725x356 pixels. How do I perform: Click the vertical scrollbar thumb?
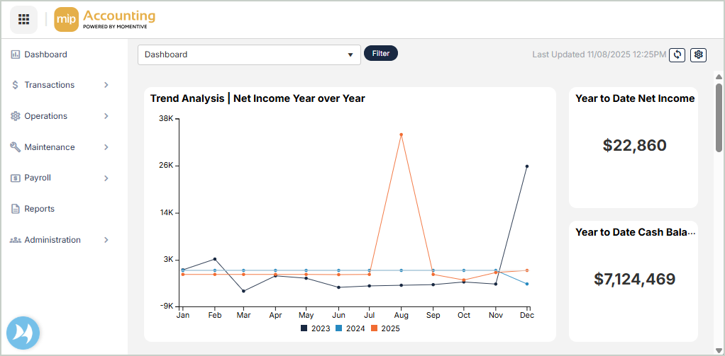(x=719, y=117)
